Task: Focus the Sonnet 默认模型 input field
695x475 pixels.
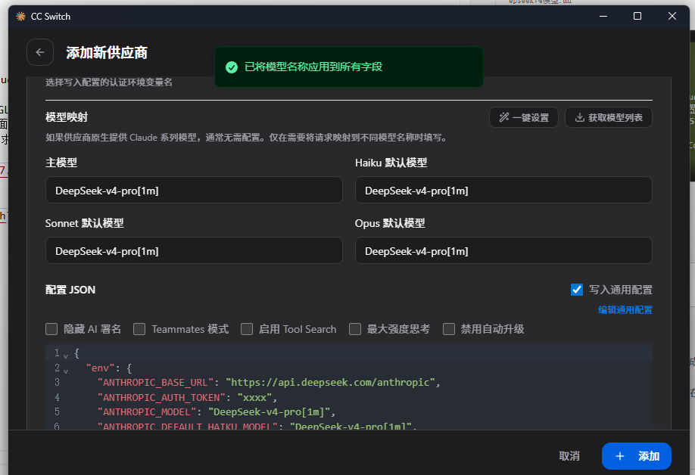Action: coord(194,250)
